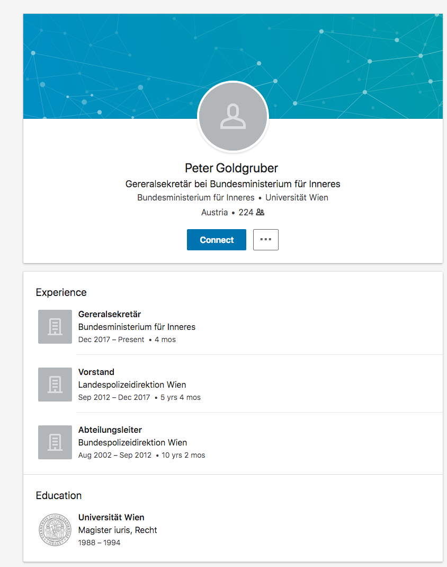Click the 1988 – 1994 education years

coord(99,543)
